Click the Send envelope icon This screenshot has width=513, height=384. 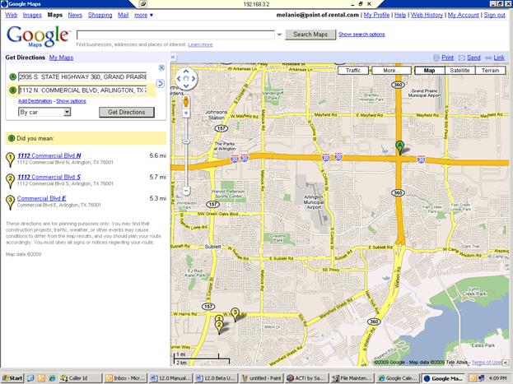point(462,58)
